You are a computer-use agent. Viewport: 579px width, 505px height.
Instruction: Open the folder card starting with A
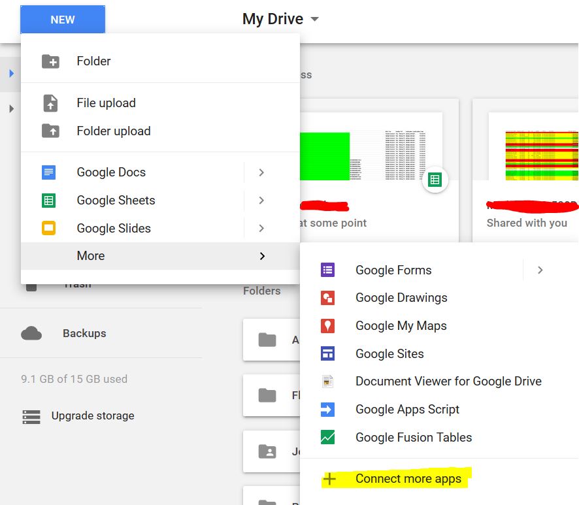pyautogui.click(x=272, y=340)
